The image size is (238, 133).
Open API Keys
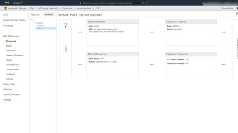coord(7,89)
